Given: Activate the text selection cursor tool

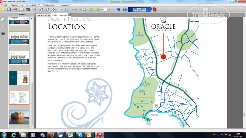Looking at the screenshot, I should (x=35, y=9).
